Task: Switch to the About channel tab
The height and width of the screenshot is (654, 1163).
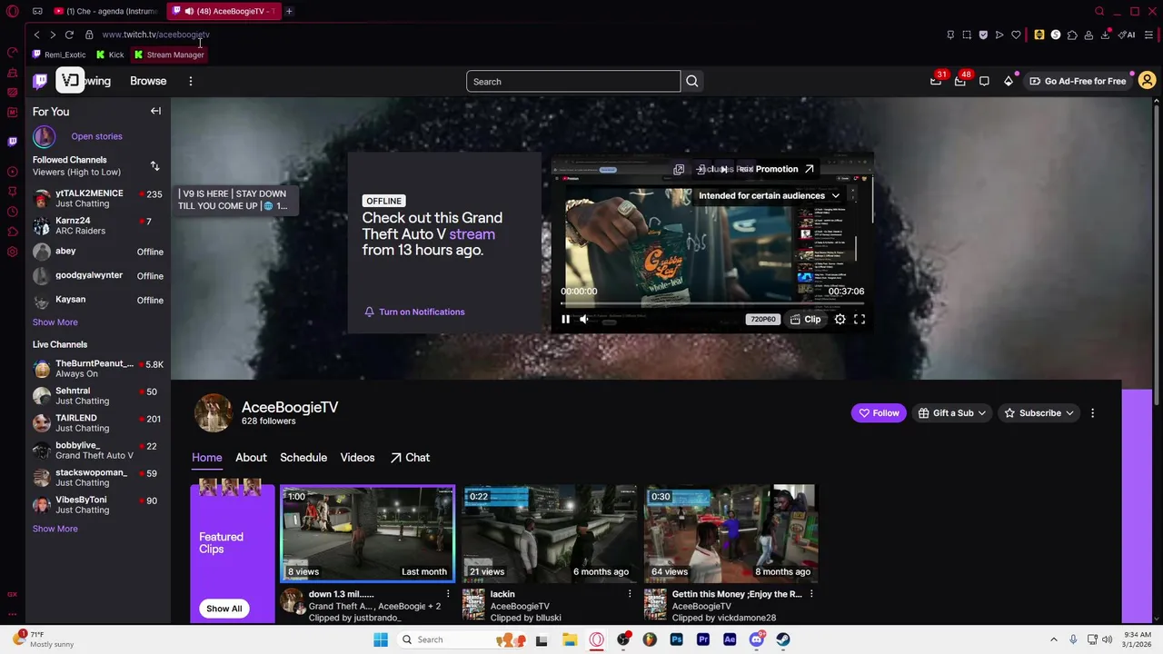Action: click(251, 458)
